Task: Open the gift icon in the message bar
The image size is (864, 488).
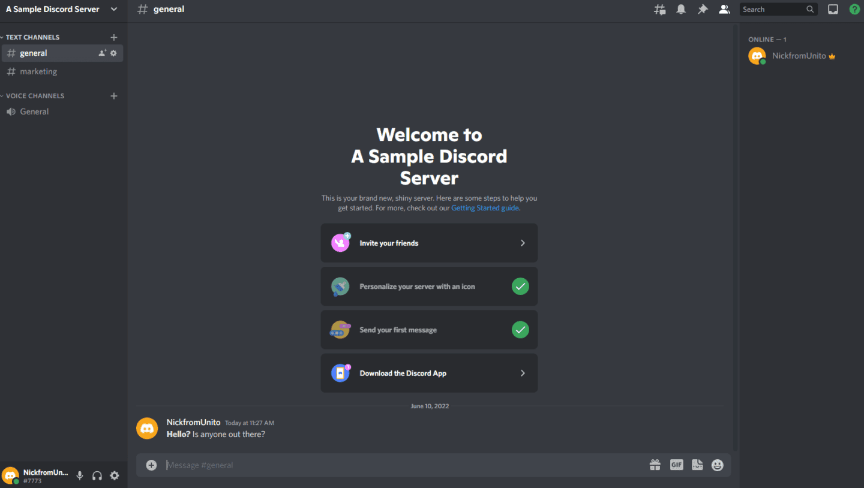Action: [655, 465]
